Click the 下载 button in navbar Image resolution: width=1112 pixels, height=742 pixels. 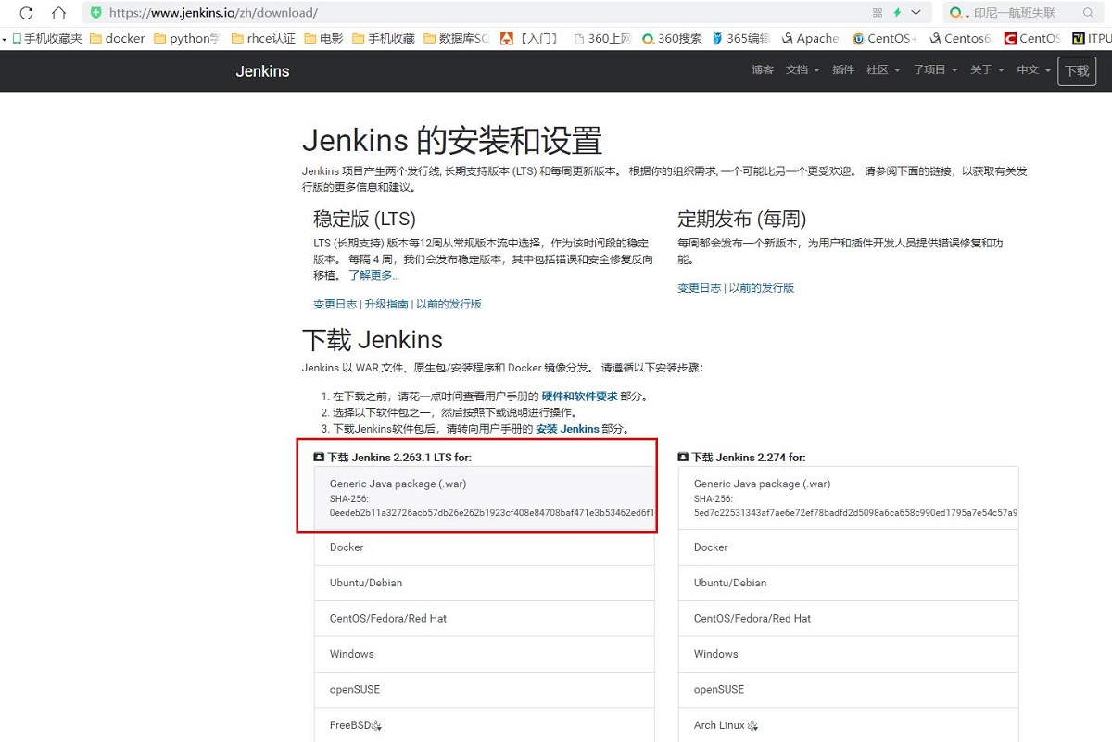1077,70
